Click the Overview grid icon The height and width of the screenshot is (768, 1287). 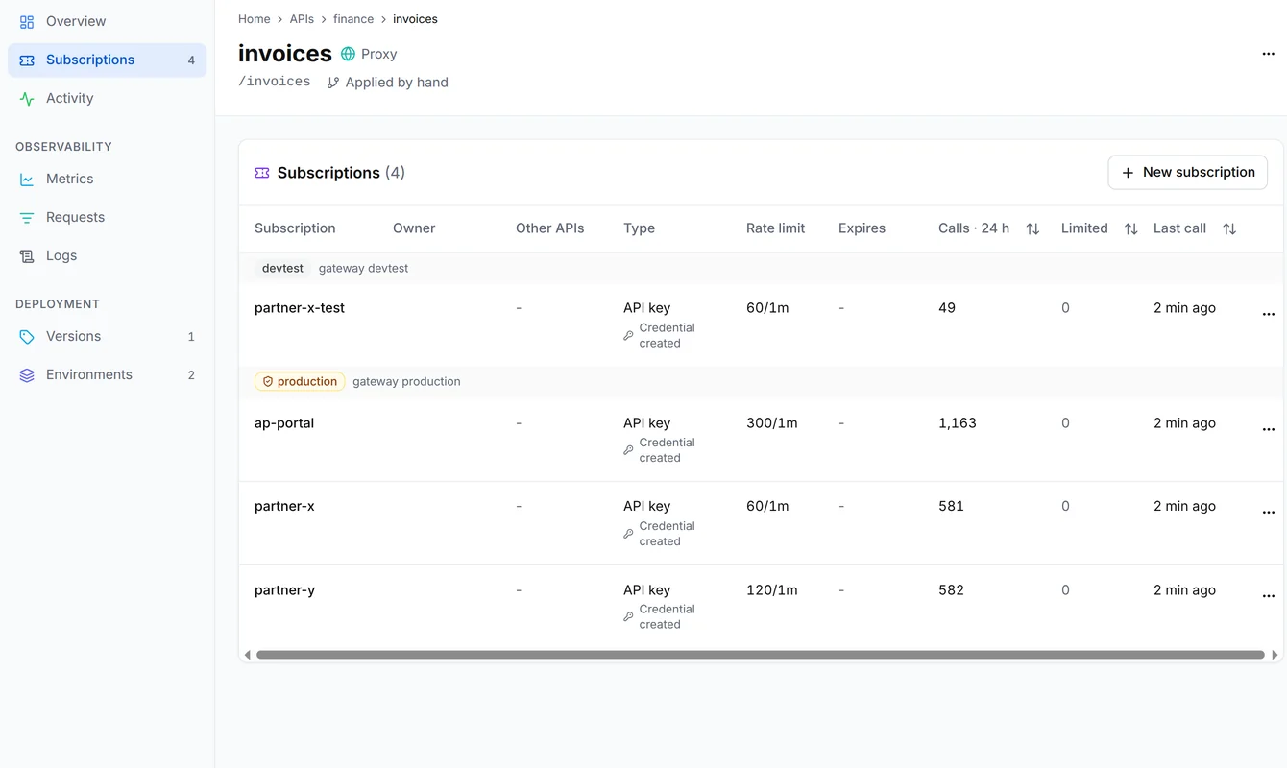(27, 21)
